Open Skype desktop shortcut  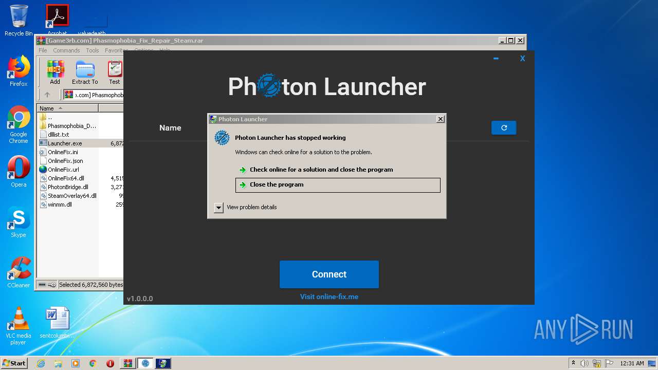point(19,223)
